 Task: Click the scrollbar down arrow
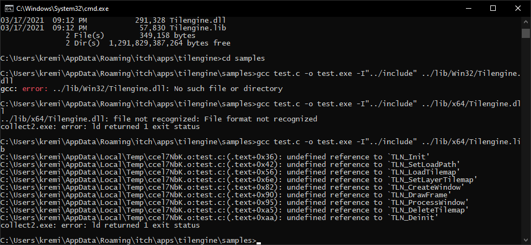point(526,240)
